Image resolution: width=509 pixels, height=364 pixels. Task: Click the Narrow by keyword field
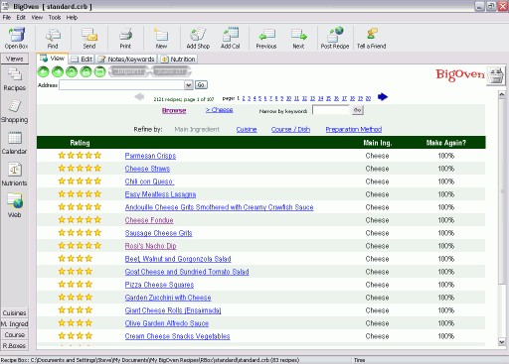331,110
